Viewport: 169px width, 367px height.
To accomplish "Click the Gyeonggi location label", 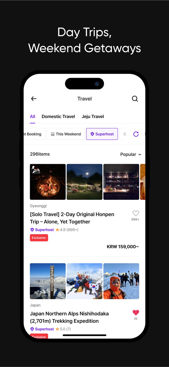I will [38, 206].
